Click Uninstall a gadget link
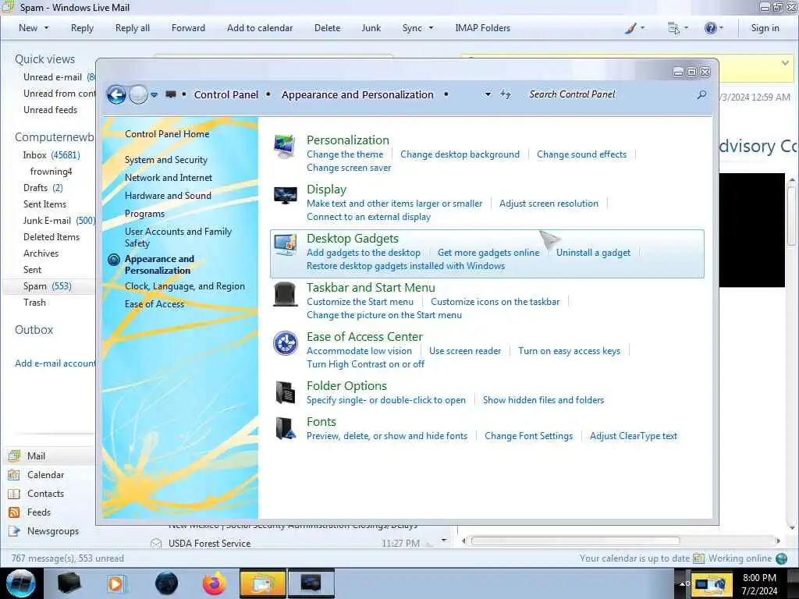799x599 pixels. pos(593,253)
